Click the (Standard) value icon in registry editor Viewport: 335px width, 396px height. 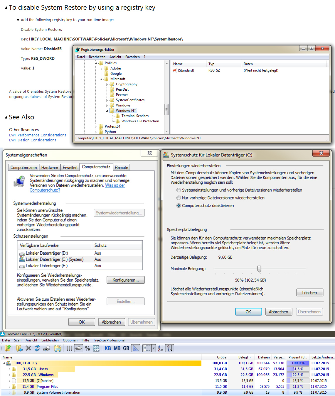(x=175, y=70)
